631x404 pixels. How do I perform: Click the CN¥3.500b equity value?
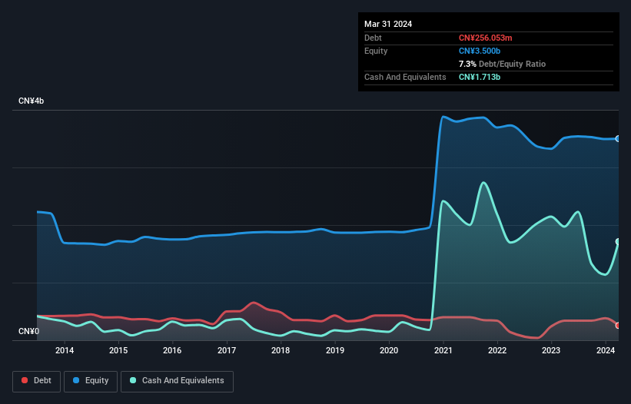[480, 51]
